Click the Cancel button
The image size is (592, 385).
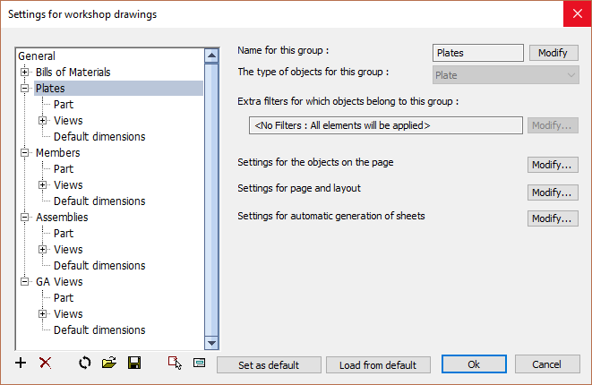coord(547,364)
